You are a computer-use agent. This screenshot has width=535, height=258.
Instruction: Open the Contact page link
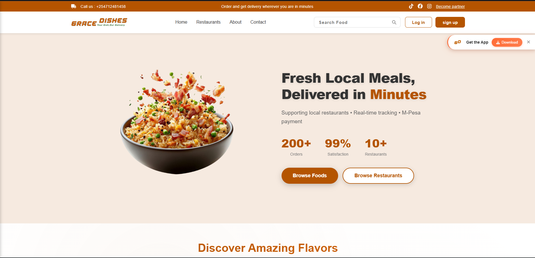[258, 22]
